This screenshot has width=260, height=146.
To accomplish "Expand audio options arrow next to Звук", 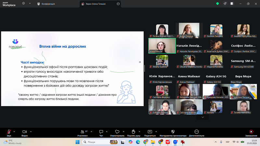I will 14,131.
